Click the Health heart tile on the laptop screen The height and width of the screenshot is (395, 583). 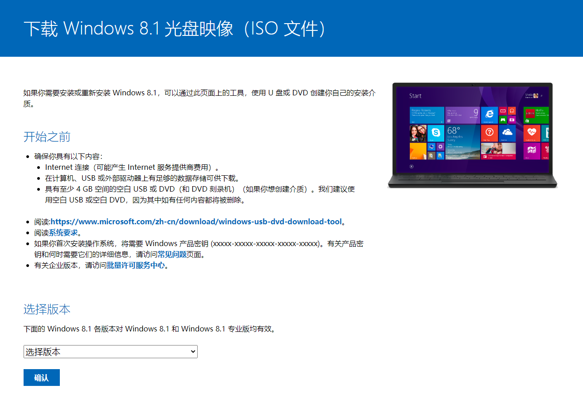point(532,133)
